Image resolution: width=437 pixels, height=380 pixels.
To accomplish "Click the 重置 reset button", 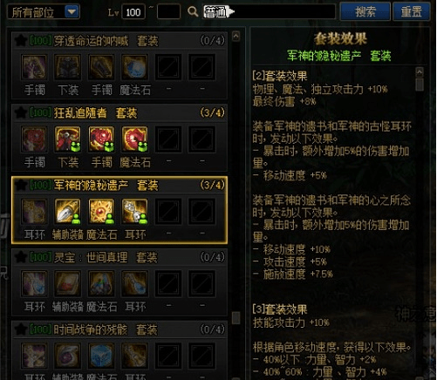I will (x=411, y=11).
